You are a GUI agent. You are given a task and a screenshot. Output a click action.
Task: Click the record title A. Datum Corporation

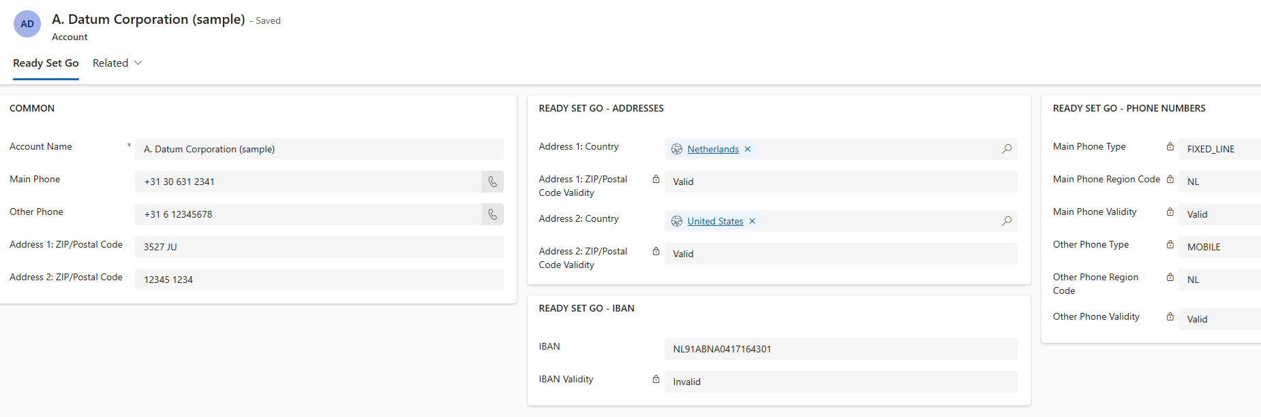tap(149, 19)
